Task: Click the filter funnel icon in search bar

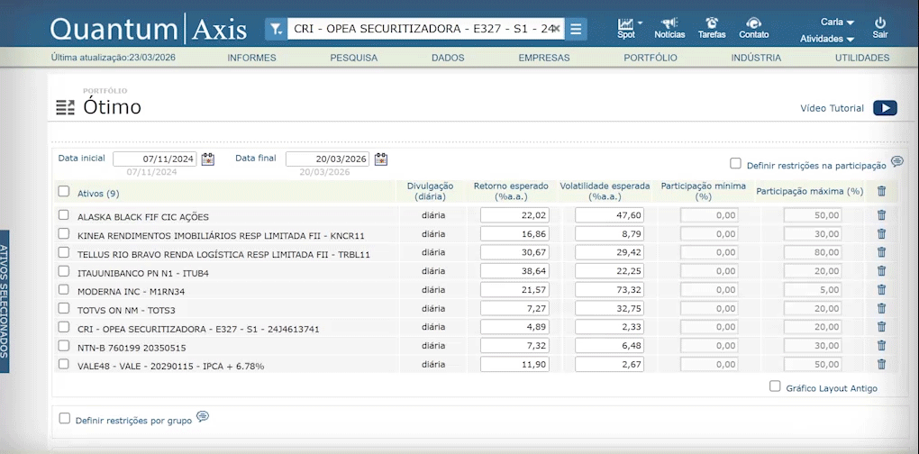Action: (x=276, y=29)
